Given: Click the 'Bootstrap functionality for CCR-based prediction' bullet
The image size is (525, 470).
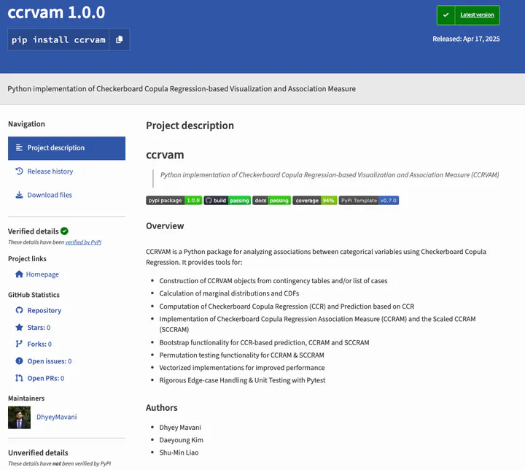Looking at the screenshot, I should click(264, 342).
